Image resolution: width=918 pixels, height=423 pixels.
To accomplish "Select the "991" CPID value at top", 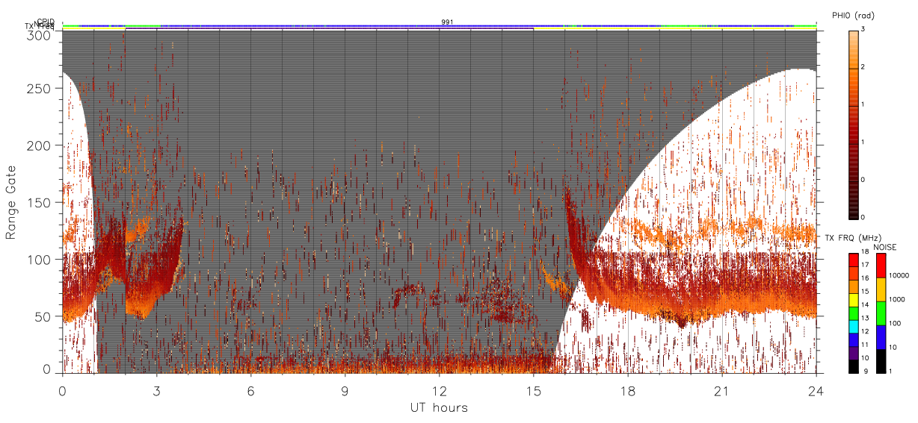I will 447,22.
